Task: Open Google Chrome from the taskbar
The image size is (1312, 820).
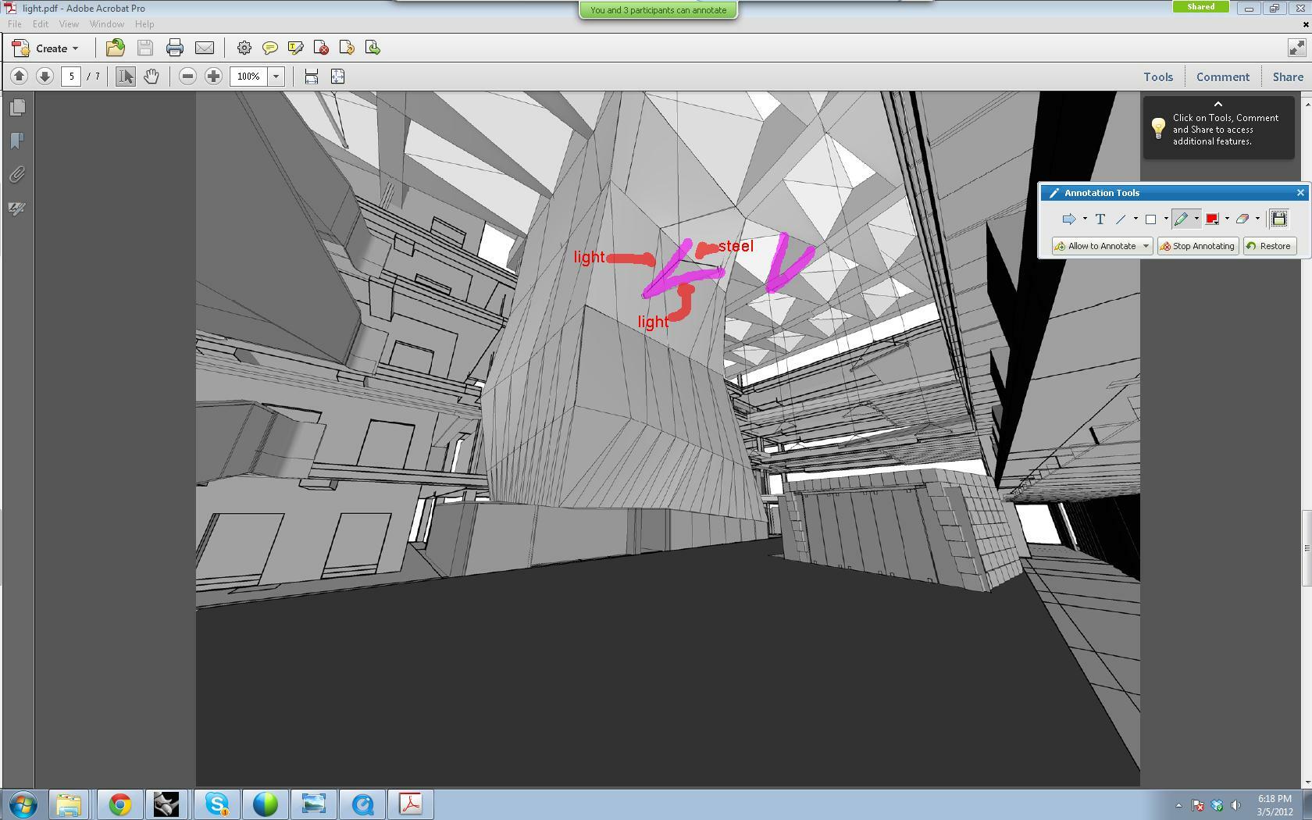Action: click(x=119, y=804)
